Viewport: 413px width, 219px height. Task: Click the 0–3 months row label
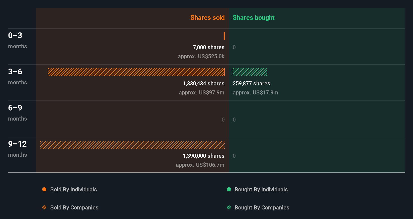click(x=17, y=40)
